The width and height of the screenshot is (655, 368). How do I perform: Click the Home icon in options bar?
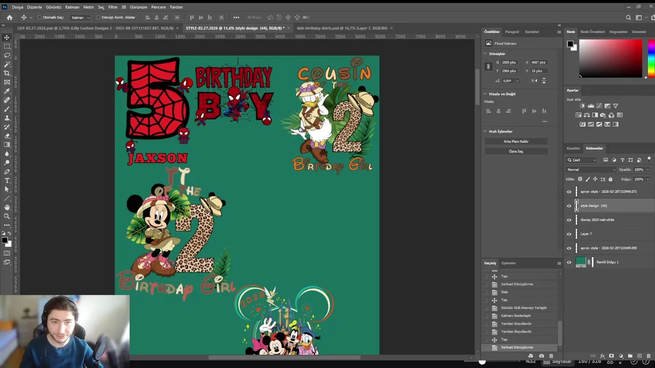(9, 17)
